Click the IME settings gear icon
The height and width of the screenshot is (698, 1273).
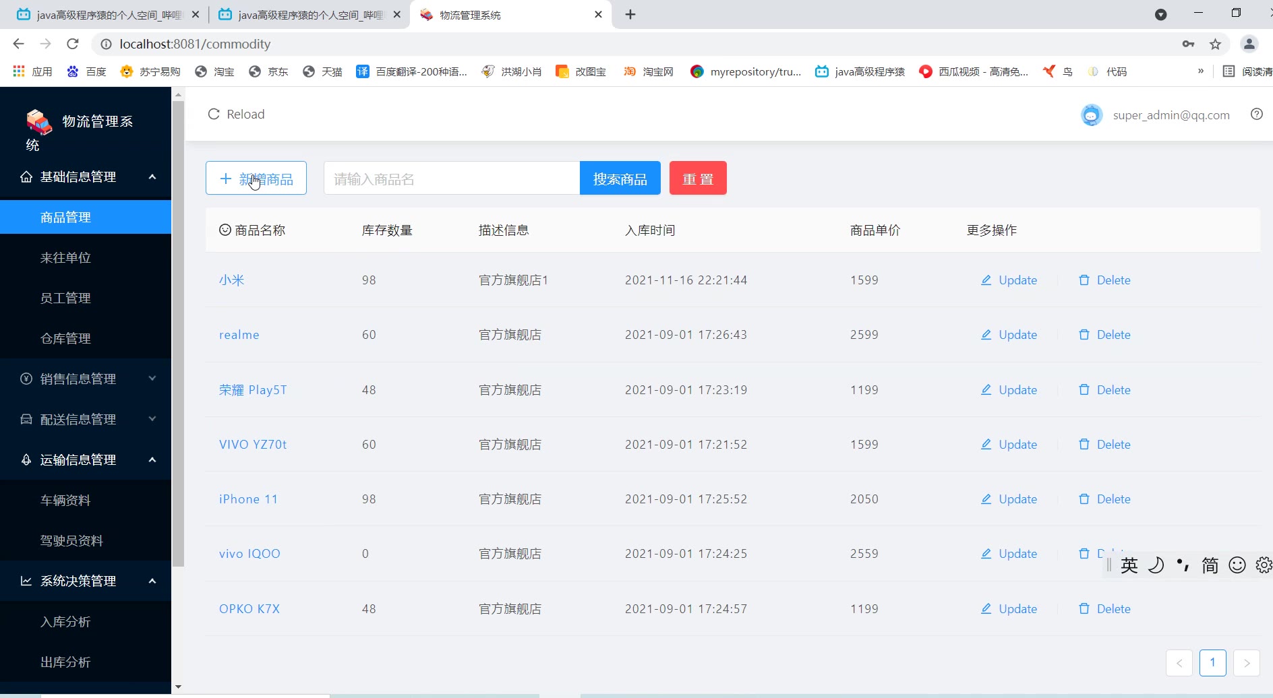[x=1263, y=565]
